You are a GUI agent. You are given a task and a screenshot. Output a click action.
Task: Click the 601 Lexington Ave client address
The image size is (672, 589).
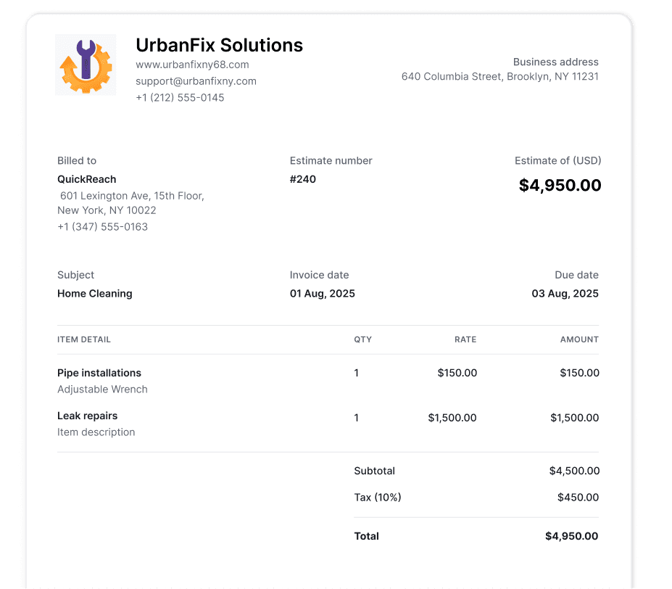[x=131, y=196]
